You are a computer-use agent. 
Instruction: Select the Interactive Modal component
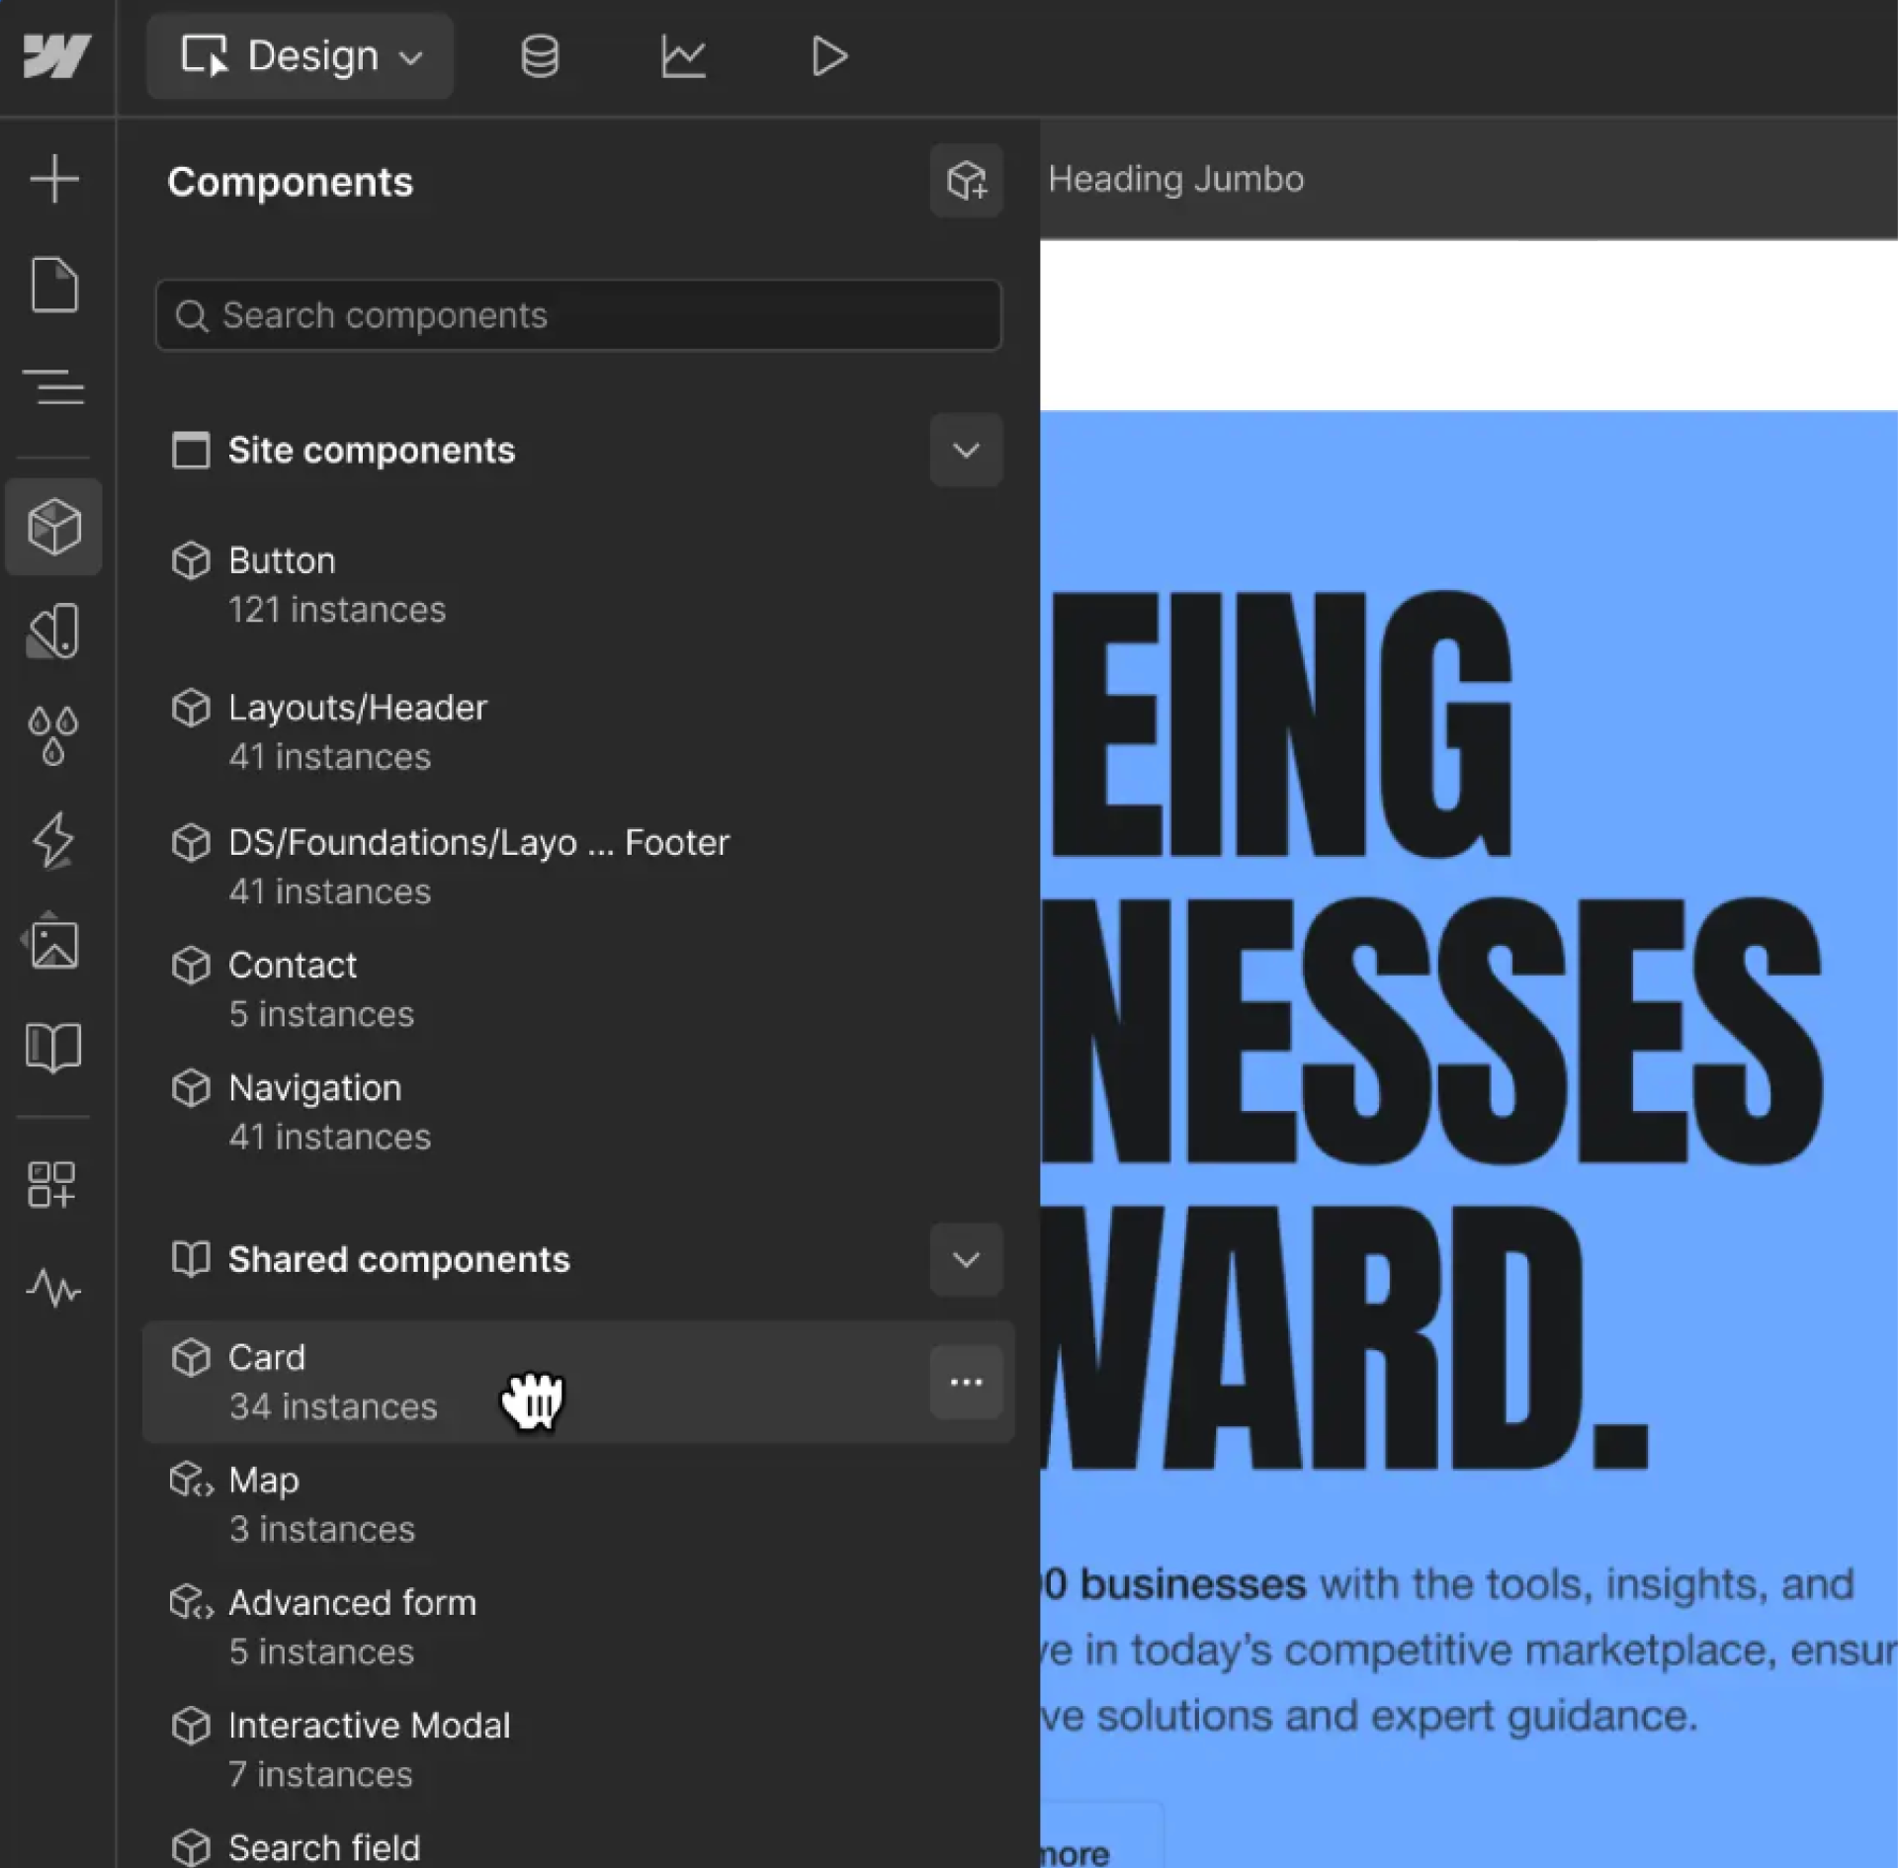click(369, 1726)
